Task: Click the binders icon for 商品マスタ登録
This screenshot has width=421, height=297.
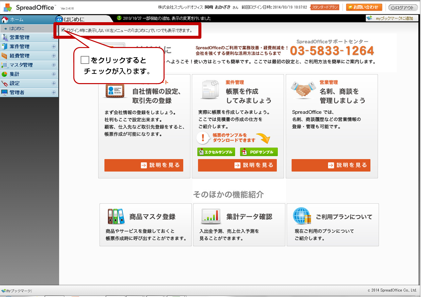Action: 116,216
